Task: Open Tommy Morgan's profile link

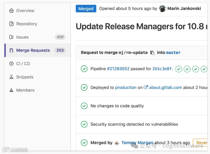Action: [137, 143]
